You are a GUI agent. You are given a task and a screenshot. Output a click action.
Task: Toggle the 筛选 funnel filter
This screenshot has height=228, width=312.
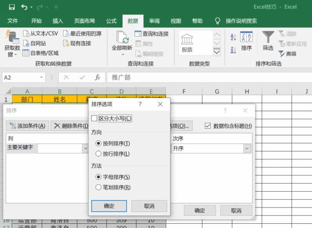click(268, 41)
